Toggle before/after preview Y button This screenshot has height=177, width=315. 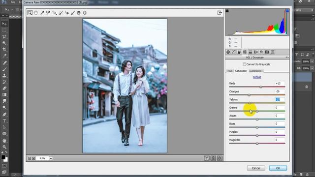(x=207, y=158)
